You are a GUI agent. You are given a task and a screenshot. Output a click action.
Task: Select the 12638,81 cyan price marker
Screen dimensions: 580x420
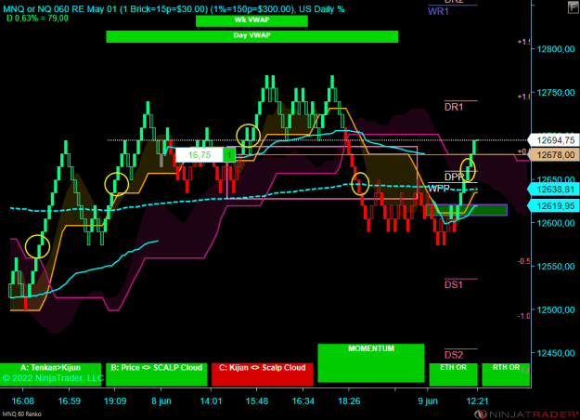554,190
